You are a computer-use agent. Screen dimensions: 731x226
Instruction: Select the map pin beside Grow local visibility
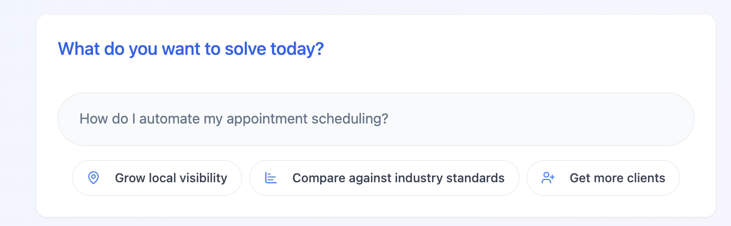[94, 178]
